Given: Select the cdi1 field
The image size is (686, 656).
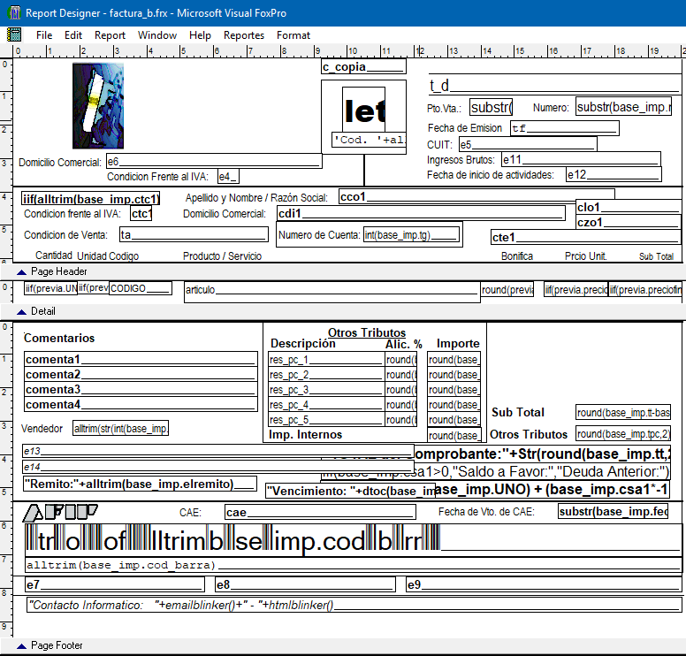Looking at the screenshot, I should click(x=421, y=213).
